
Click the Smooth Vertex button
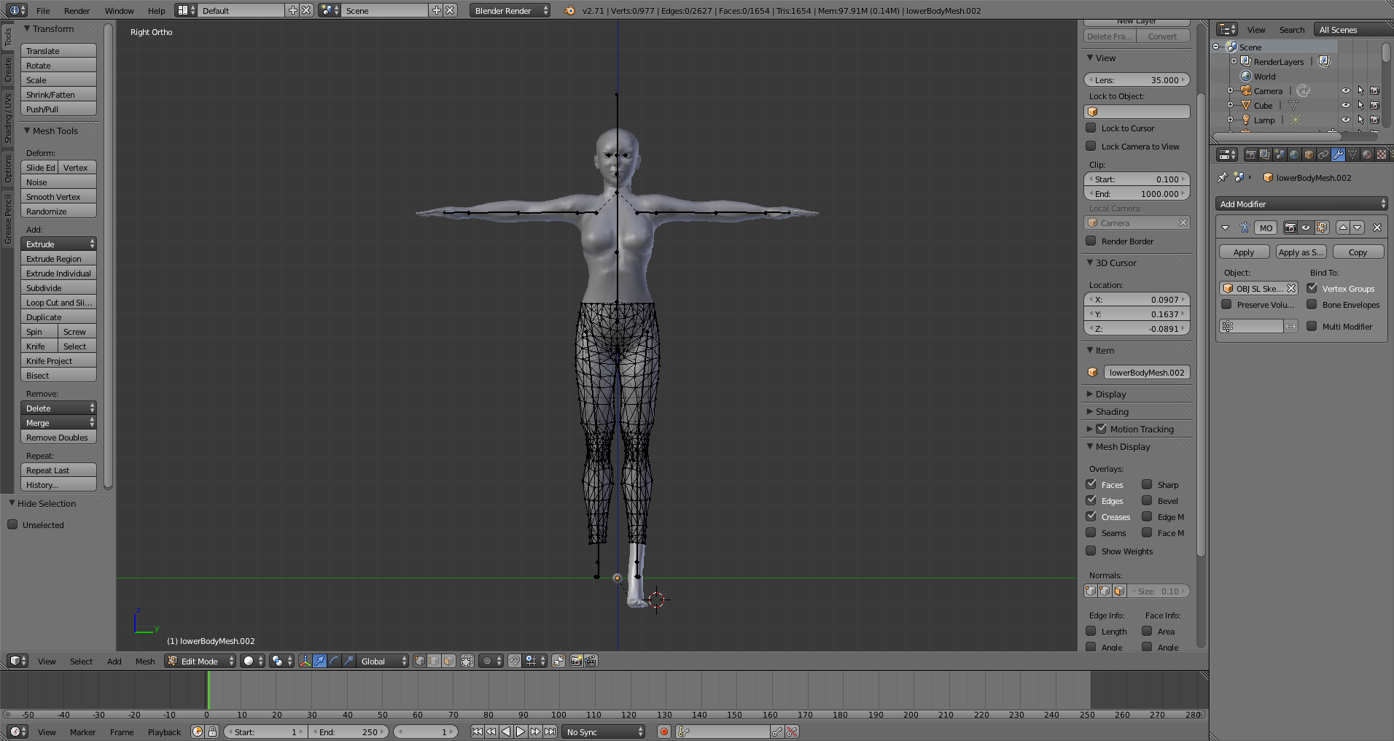click(58, 196)
